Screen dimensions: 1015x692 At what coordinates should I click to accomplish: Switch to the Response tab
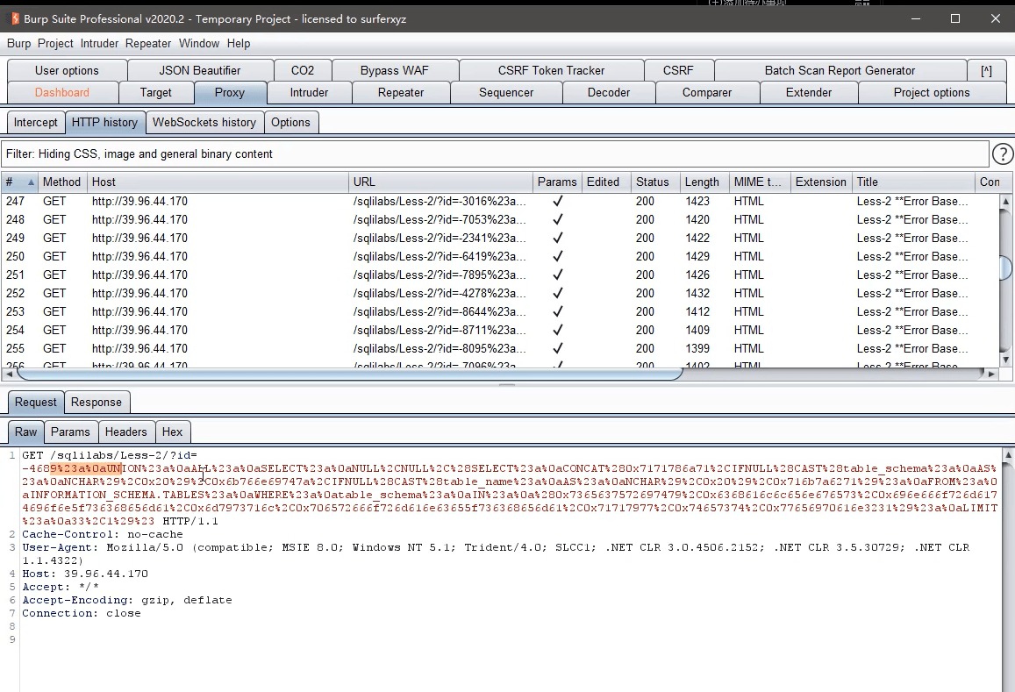(x=96, y=402)
